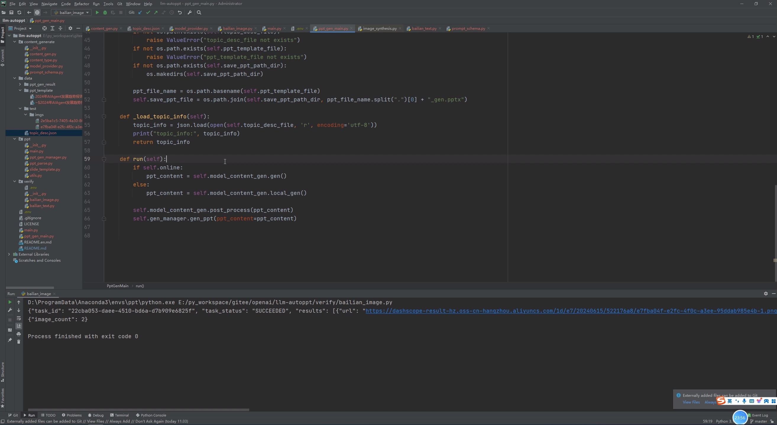
Task: Open the dashscope result URL link
Action: point(570,311)
